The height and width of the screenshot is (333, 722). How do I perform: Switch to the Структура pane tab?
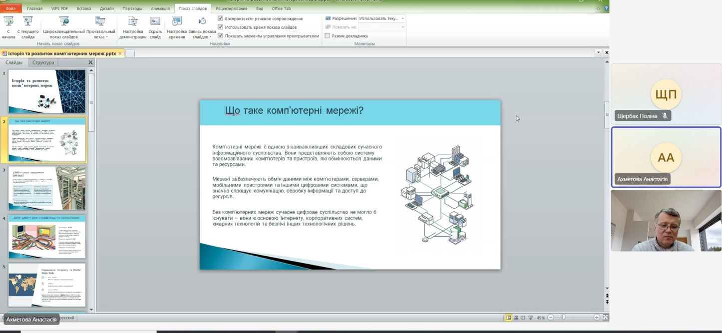(43, 62)
